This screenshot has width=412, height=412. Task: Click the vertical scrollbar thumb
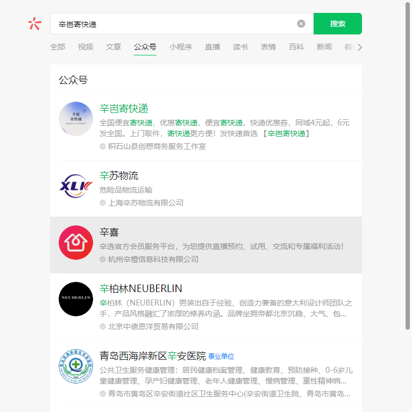tap(408, 165)
